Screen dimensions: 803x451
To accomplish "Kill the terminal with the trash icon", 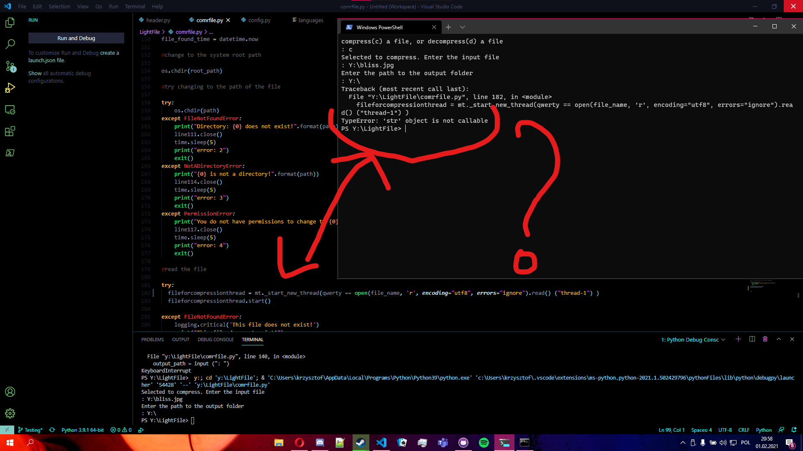I will tap(765, 339).
